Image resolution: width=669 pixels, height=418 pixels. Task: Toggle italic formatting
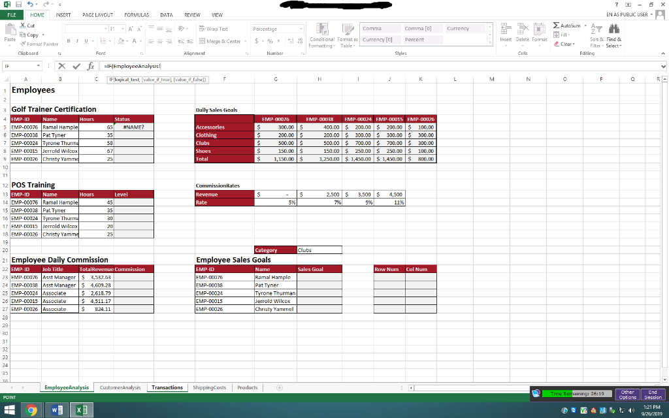click(x=78, y=40)
